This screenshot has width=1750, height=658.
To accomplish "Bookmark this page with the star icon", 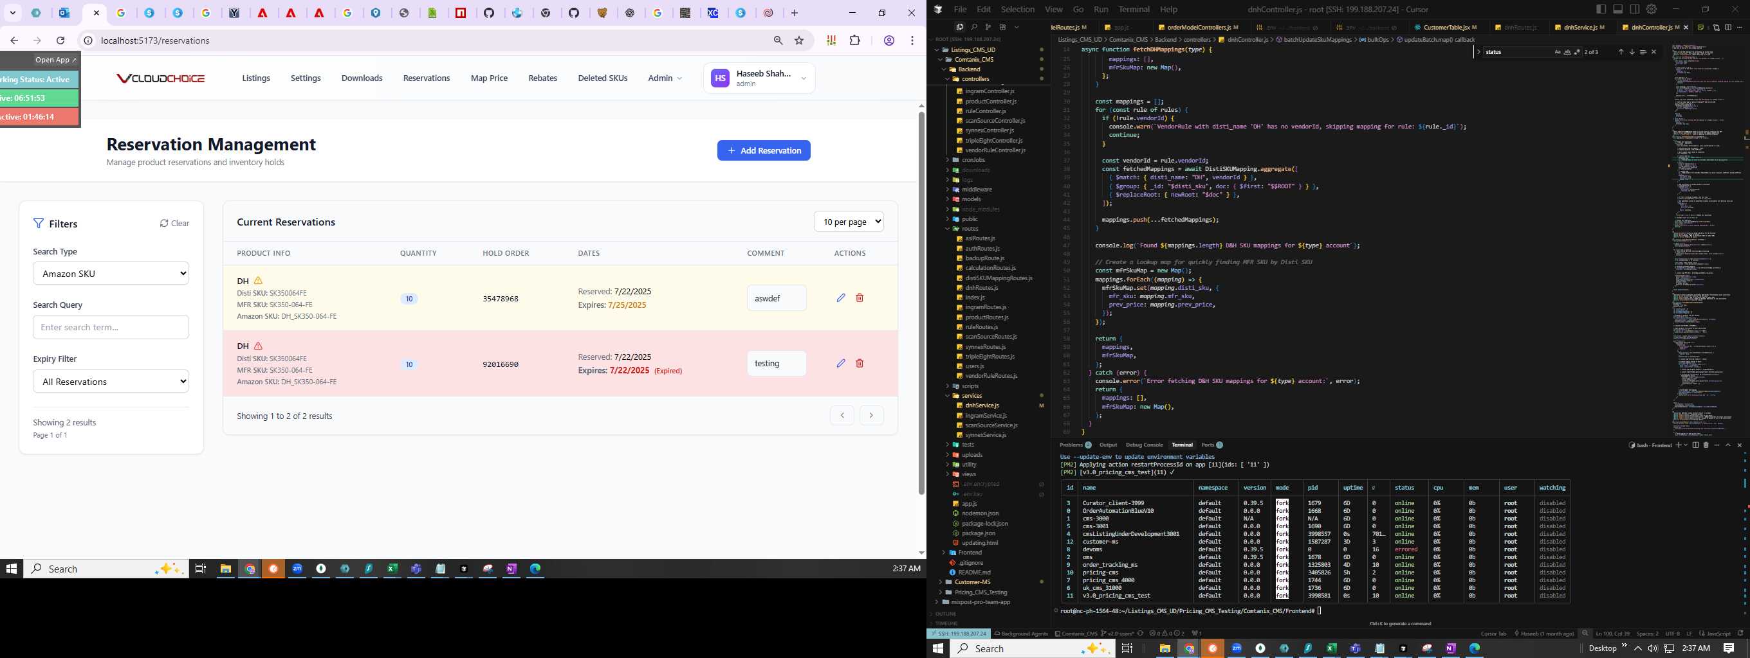I will pyautogui.click(x=800, y=40).
